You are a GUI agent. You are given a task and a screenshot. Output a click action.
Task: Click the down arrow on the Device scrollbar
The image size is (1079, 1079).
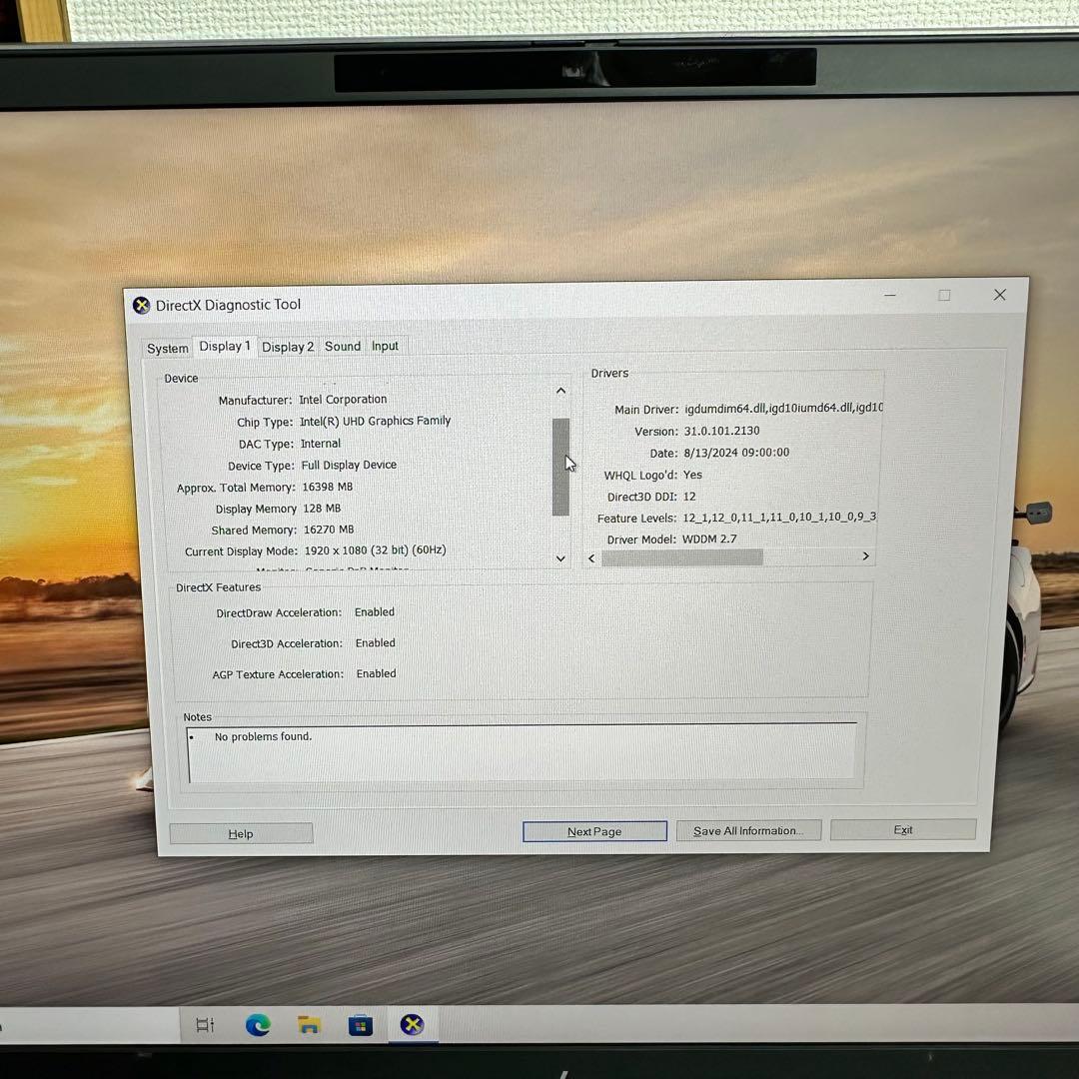560,557
